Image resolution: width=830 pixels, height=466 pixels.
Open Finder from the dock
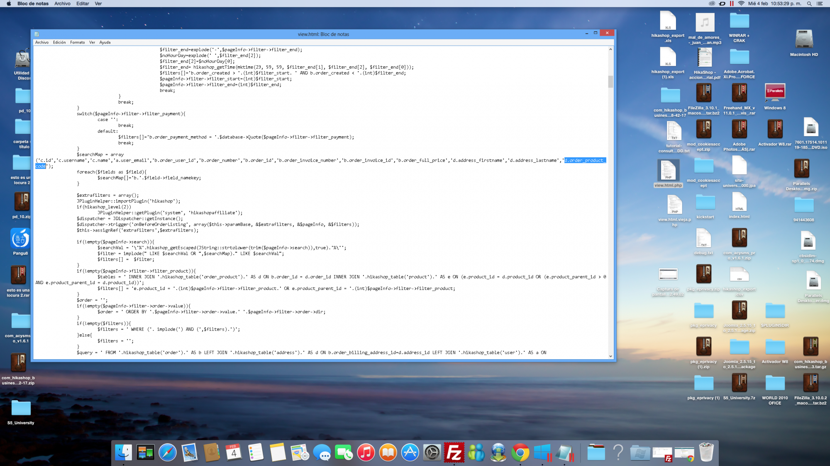click(x=123, y=452)
